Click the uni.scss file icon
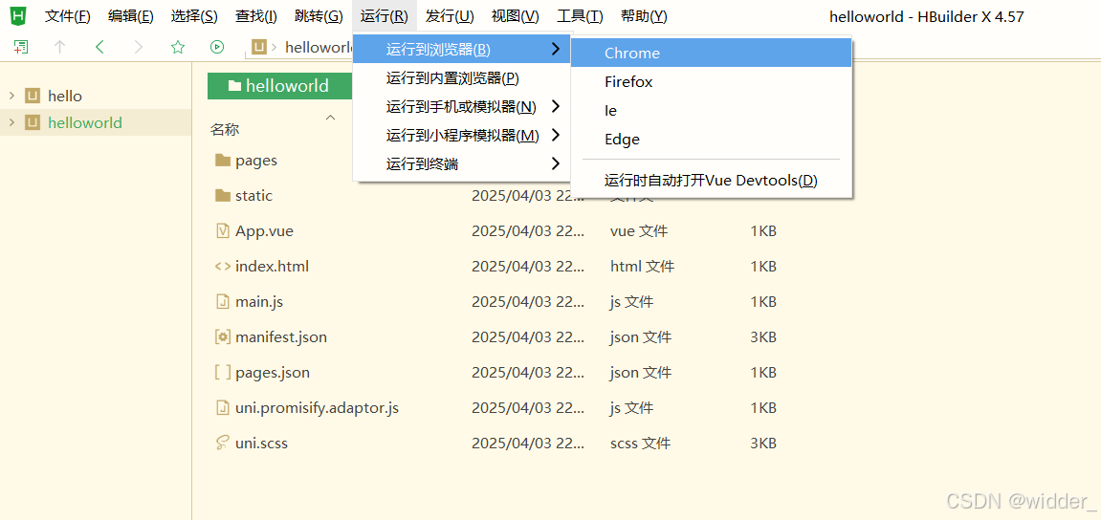The height and width of the screenshot is (520, 1101). coord(223,443)
